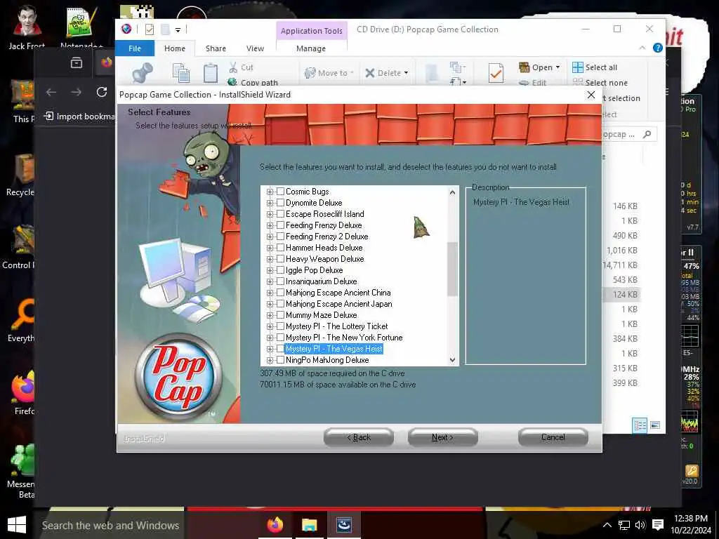719x539 pixels.
Task: Click the Paste clipboard icon in ribbon
Action: [211, 73]
